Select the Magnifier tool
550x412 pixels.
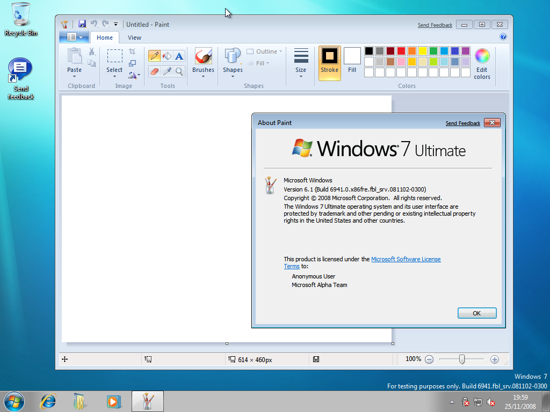point(179,71)
